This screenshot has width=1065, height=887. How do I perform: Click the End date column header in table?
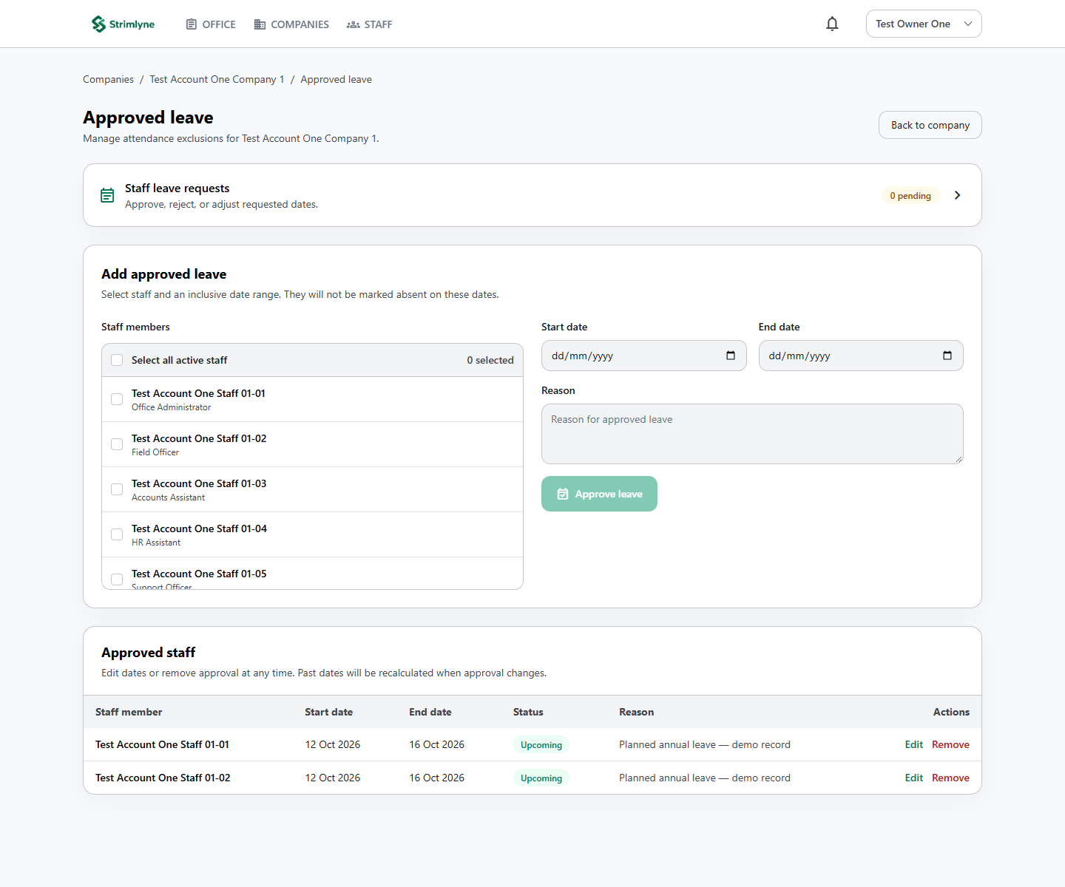tap(430, 712)
